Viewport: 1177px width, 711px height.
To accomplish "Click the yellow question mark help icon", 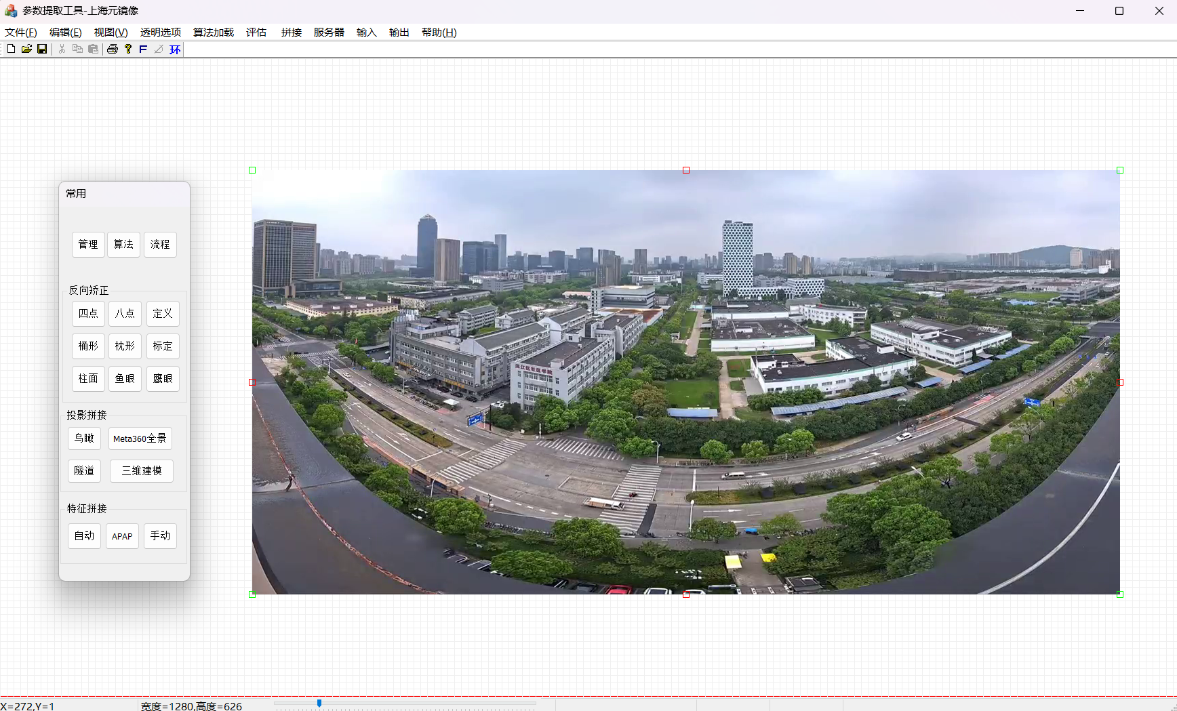I will 128,49.
